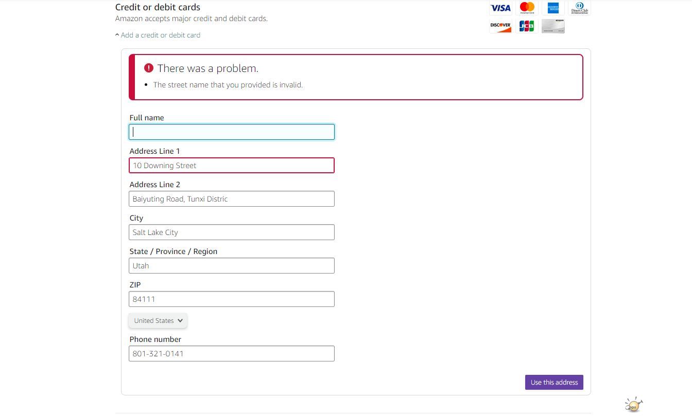Open the floating assistant icon at page corner
The image size is (692, 417).
tap(634, 405)
